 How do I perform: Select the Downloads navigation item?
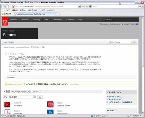click(57, 19)
